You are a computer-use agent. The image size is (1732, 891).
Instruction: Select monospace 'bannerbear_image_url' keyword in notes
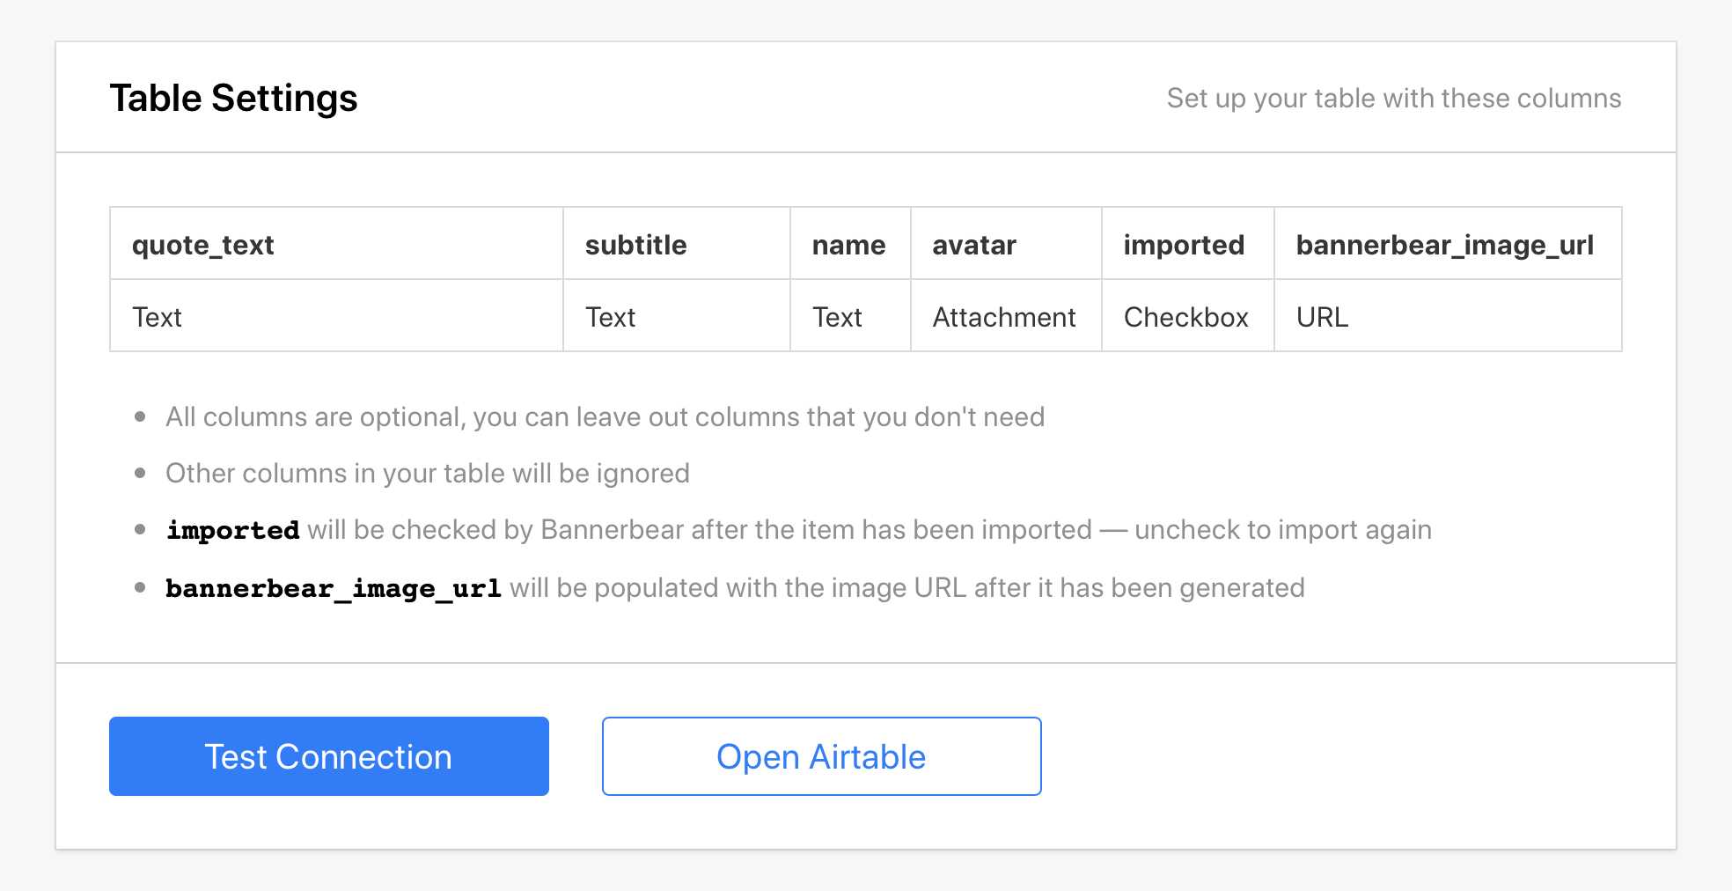coord(334,588)
